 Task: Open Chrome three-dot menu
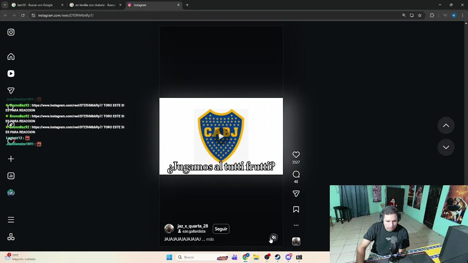point(463,15)
